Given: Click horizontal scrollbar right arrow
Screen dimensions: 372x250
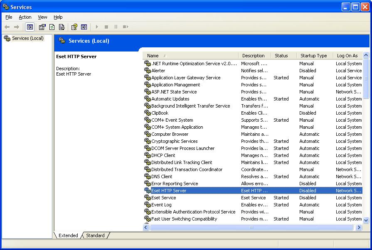Looking at the screenshot, I should click(x=359, y=228).
